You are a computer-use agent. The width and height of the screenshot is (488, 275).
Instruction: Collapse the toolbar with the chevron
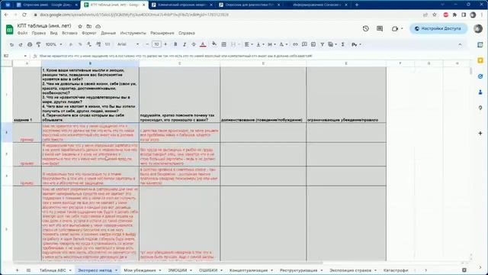click(460, 44)
